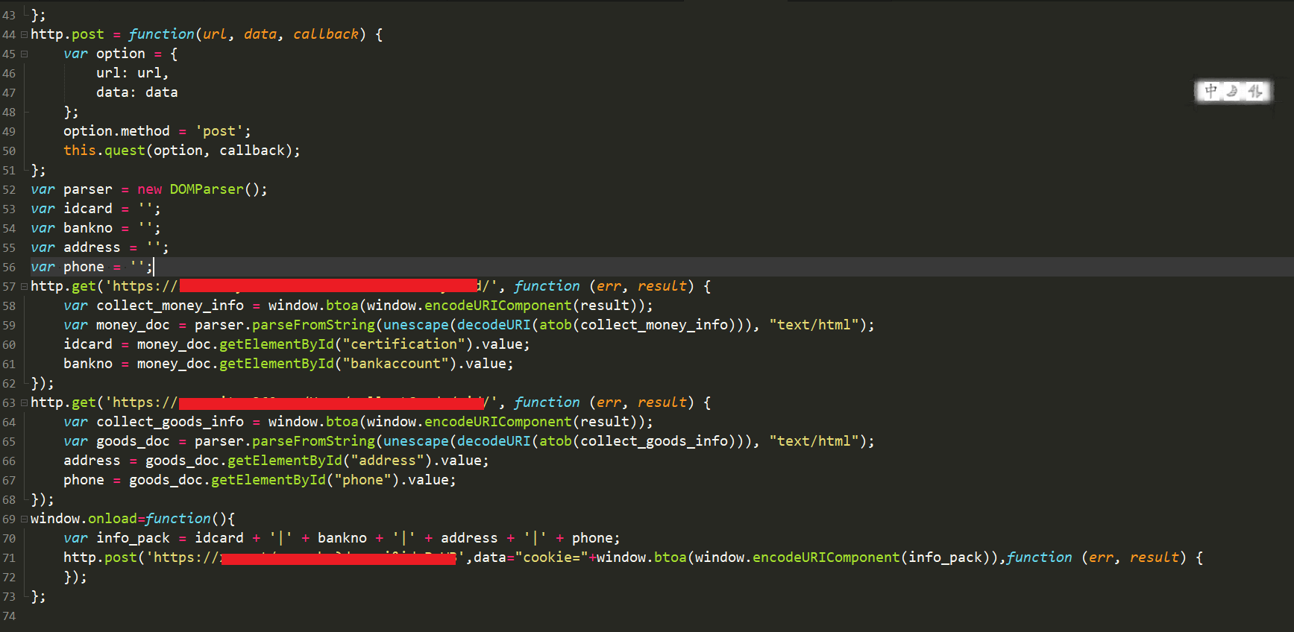1294x632 pixels.
Task: Click 'var bankno' declaration on line 54
Action: pyautogui.click(x=72, y=228)
